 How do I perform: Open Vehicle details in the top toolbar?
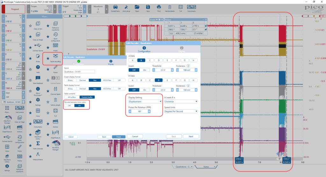pyautogui.click(x=170, y=8)
